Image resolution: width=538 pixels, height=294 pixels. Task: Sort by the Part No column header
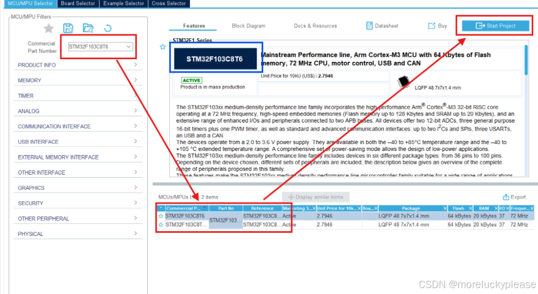tap(226, 208)
